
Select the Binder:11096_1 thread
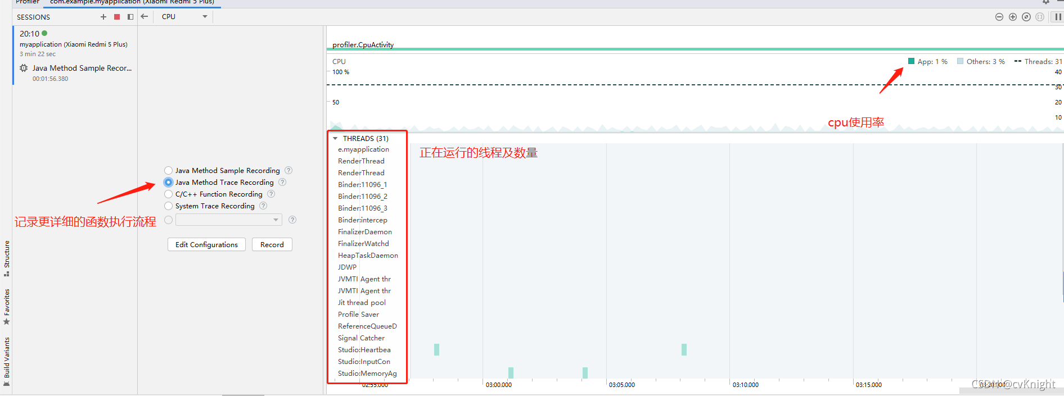tap(363, 185)
